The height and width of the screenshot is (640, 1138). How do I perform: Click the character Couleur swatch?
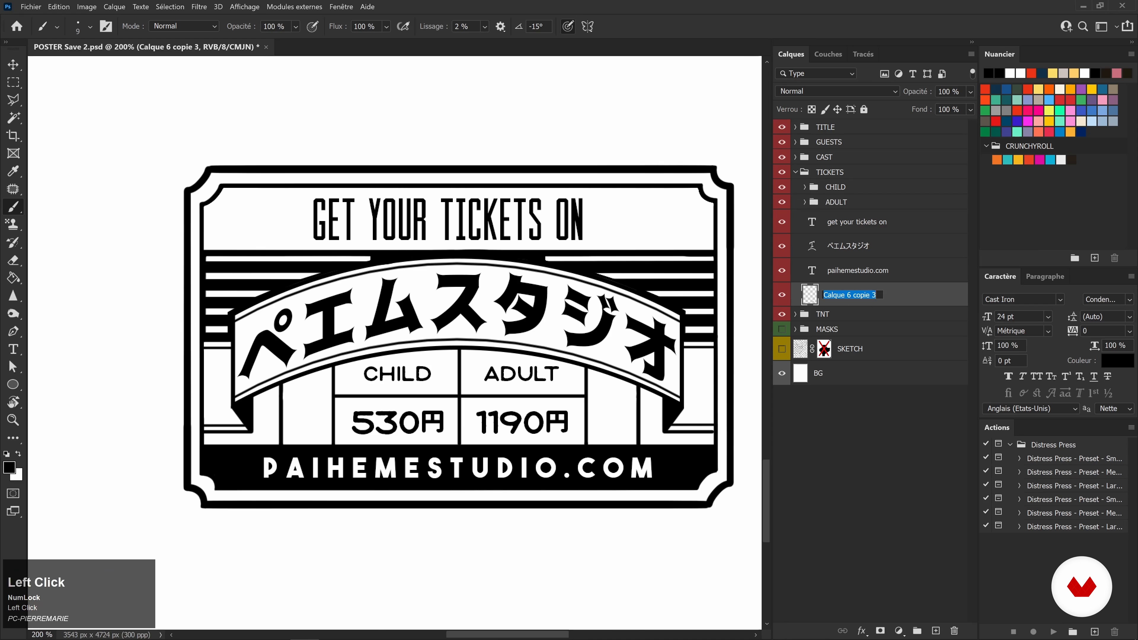click(x=1117, y=360)
